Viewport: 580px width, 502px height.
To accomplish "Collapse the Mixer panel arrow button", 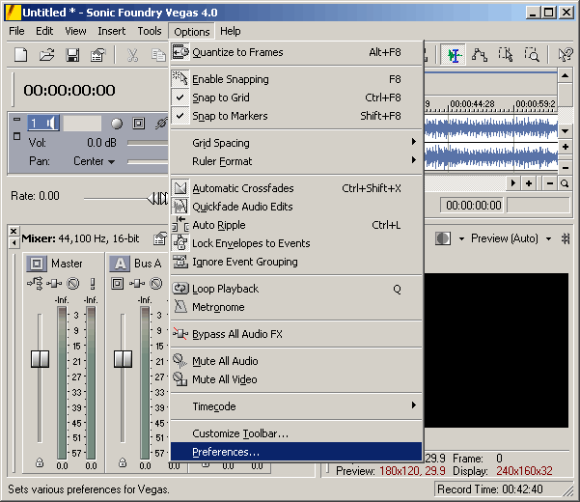I will (14, 242).
